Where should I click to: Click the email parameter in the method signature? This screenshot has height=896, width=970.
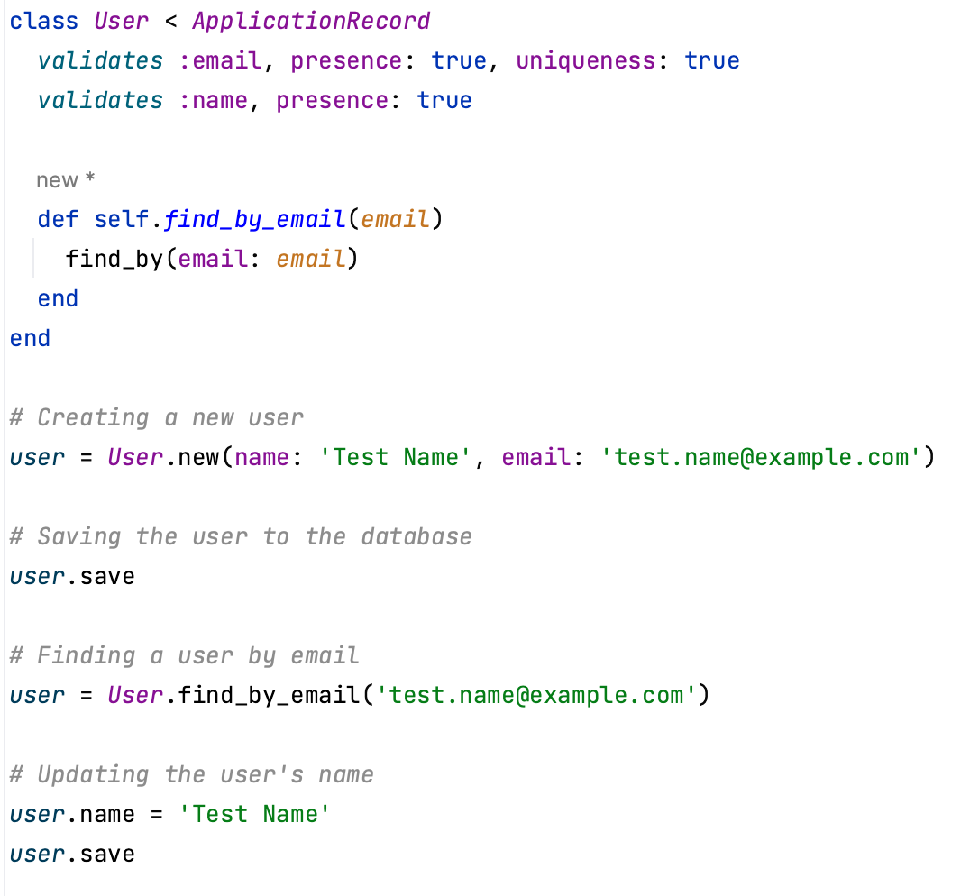[x=395, y=219]
